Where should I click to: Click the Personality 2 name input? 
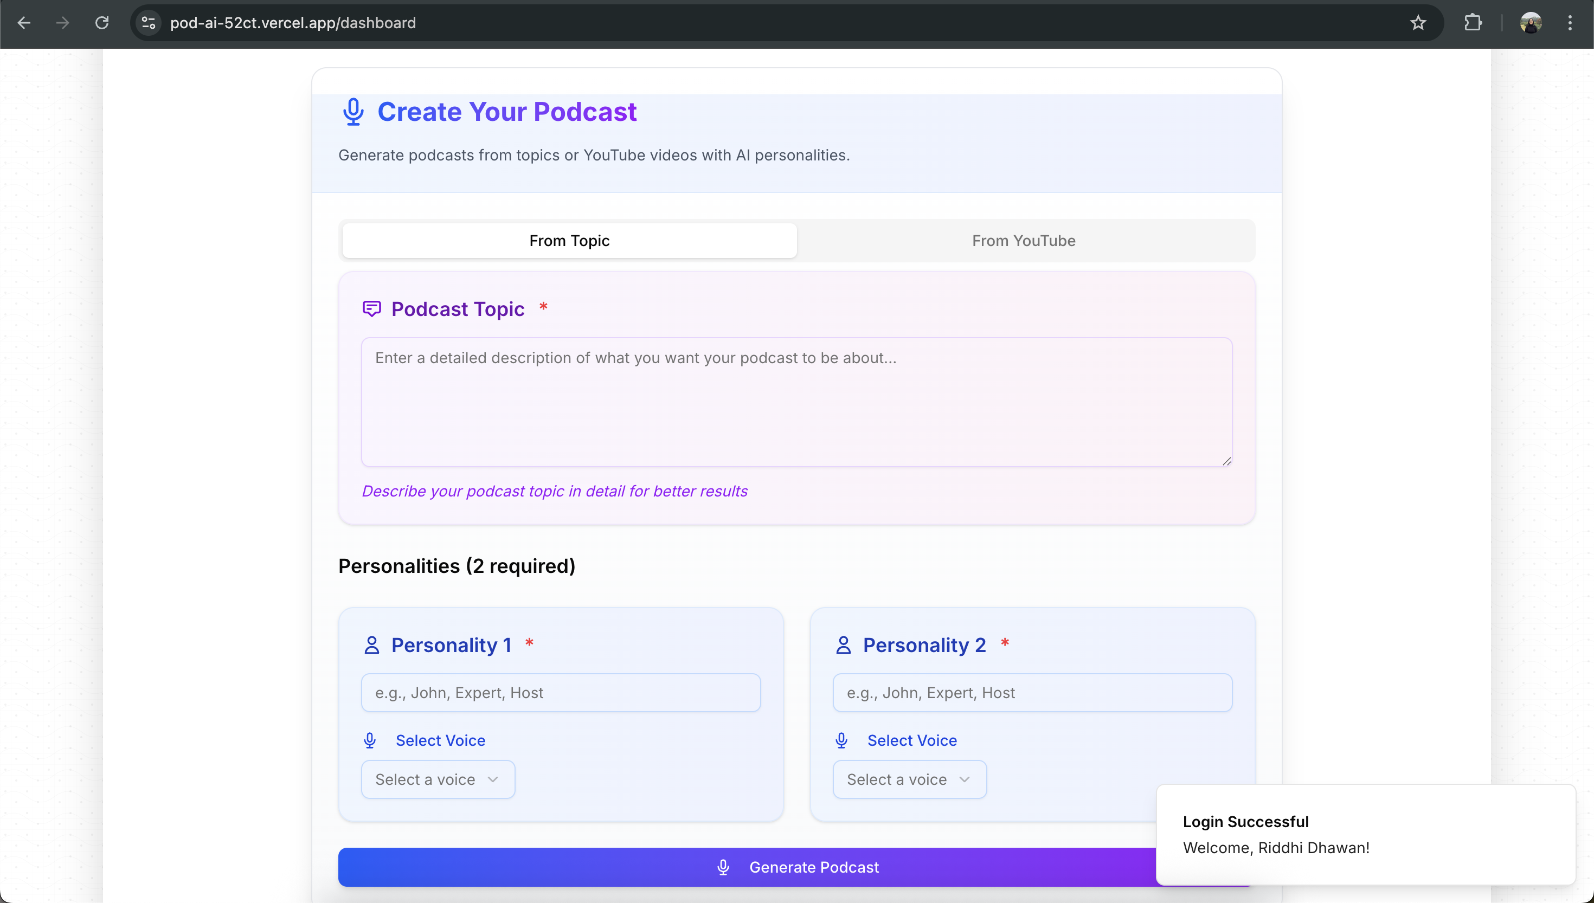(x=1031, y=692)
